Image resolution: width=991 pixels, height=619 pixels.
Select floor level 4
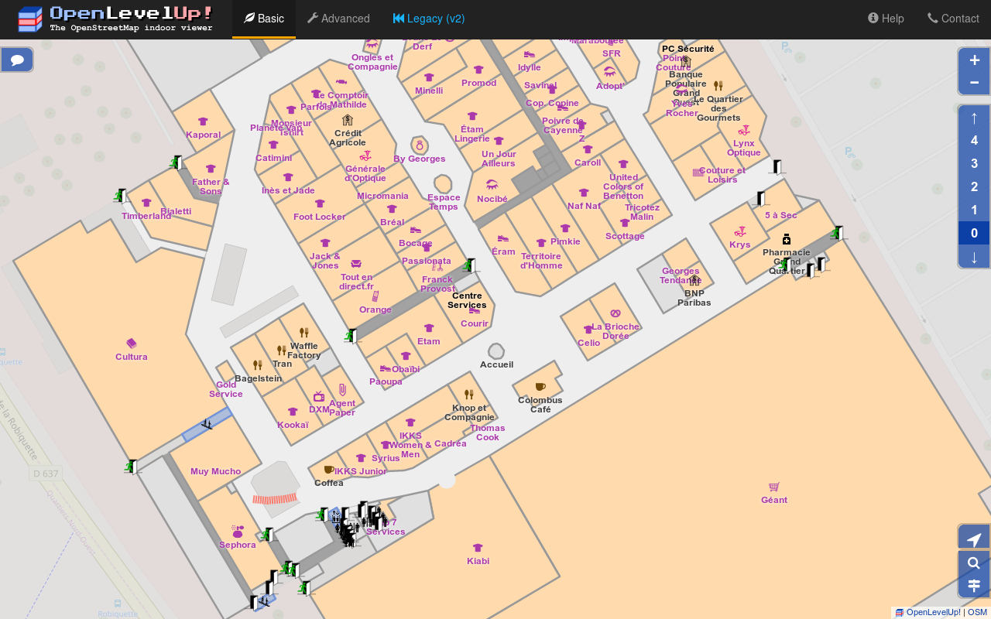click(974, 141)
